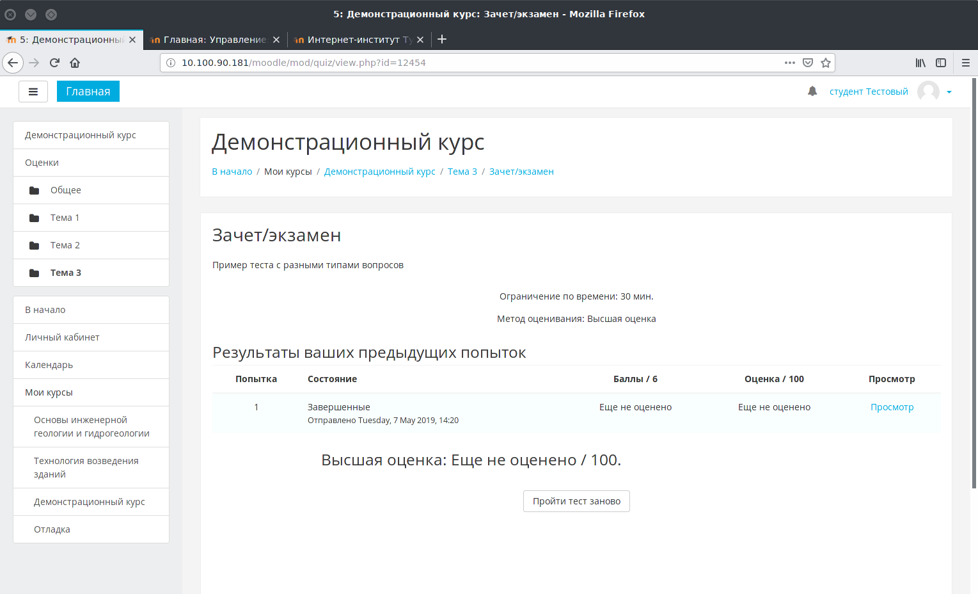978x594 pixels.
Task: Toggle Moodle side navigation drawer
Action: [x=33, y=92]
